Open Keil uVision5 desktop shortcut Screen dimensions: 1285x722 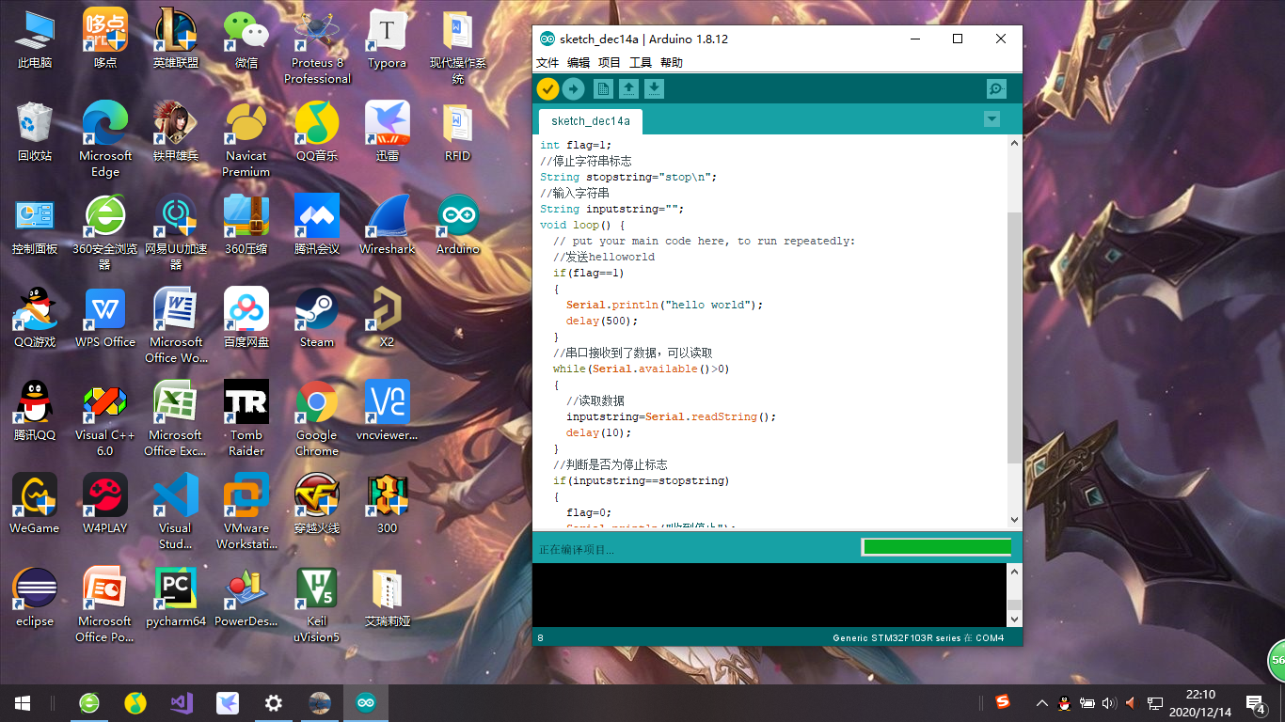pyautogui.click(x=317, y=605)
